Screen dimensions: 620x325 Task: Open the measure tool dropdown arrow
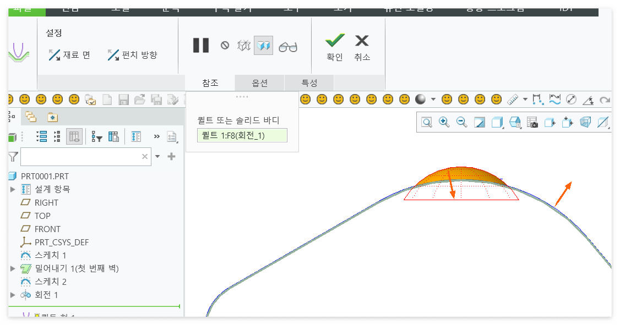tap(525, 100)
